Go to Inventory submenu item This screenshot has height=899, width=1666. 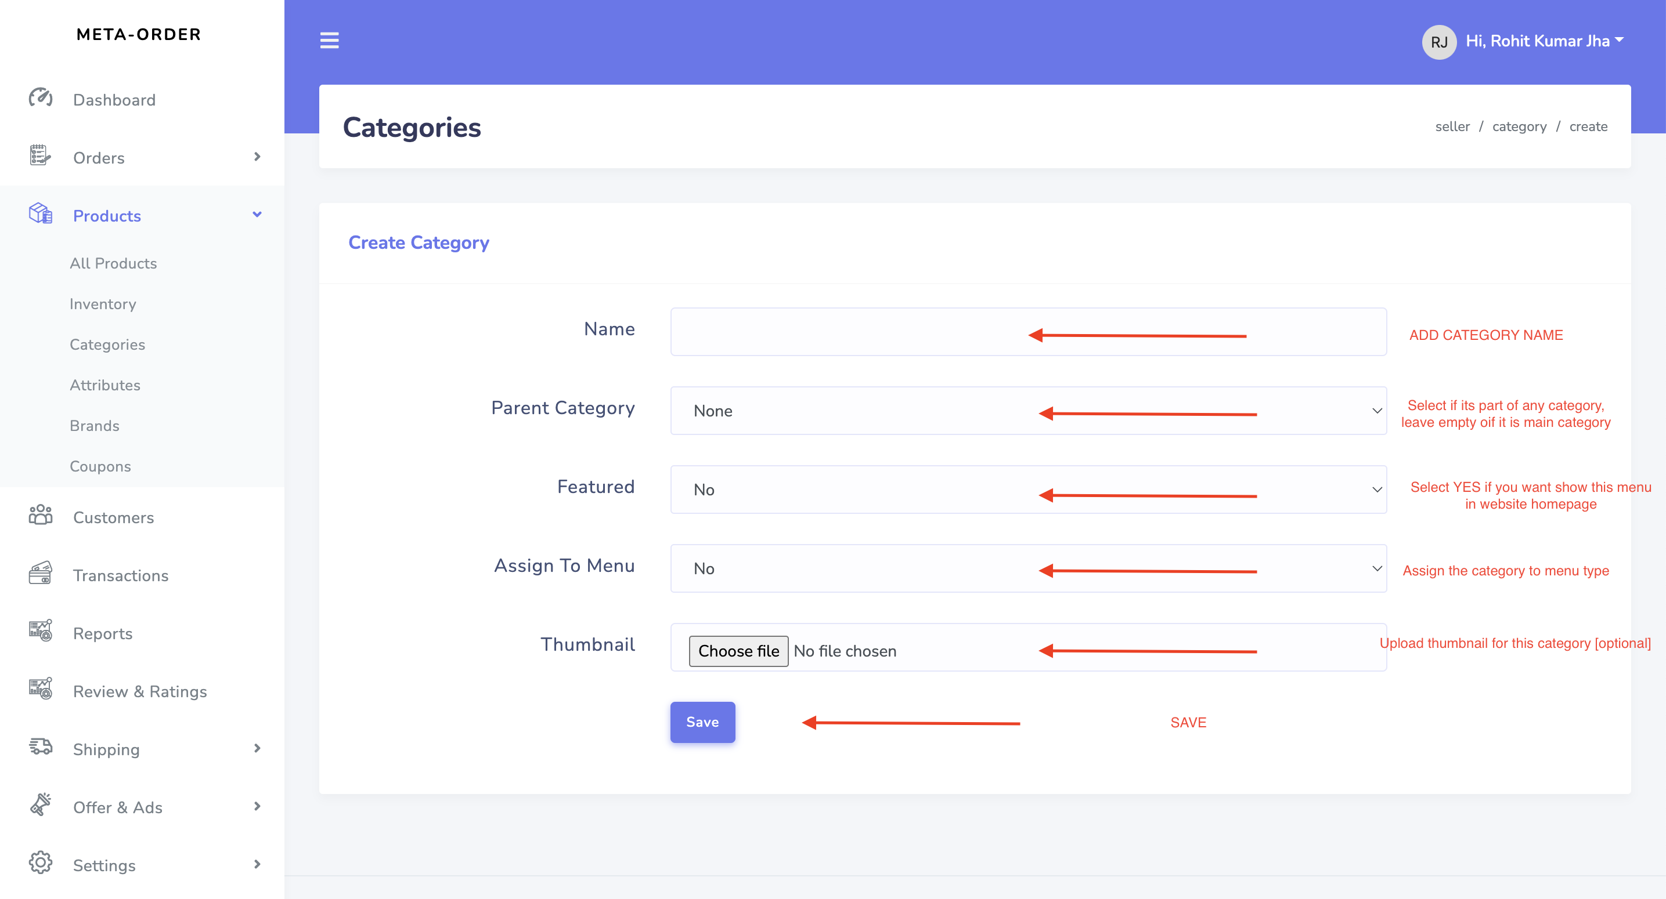pos(103,304)
